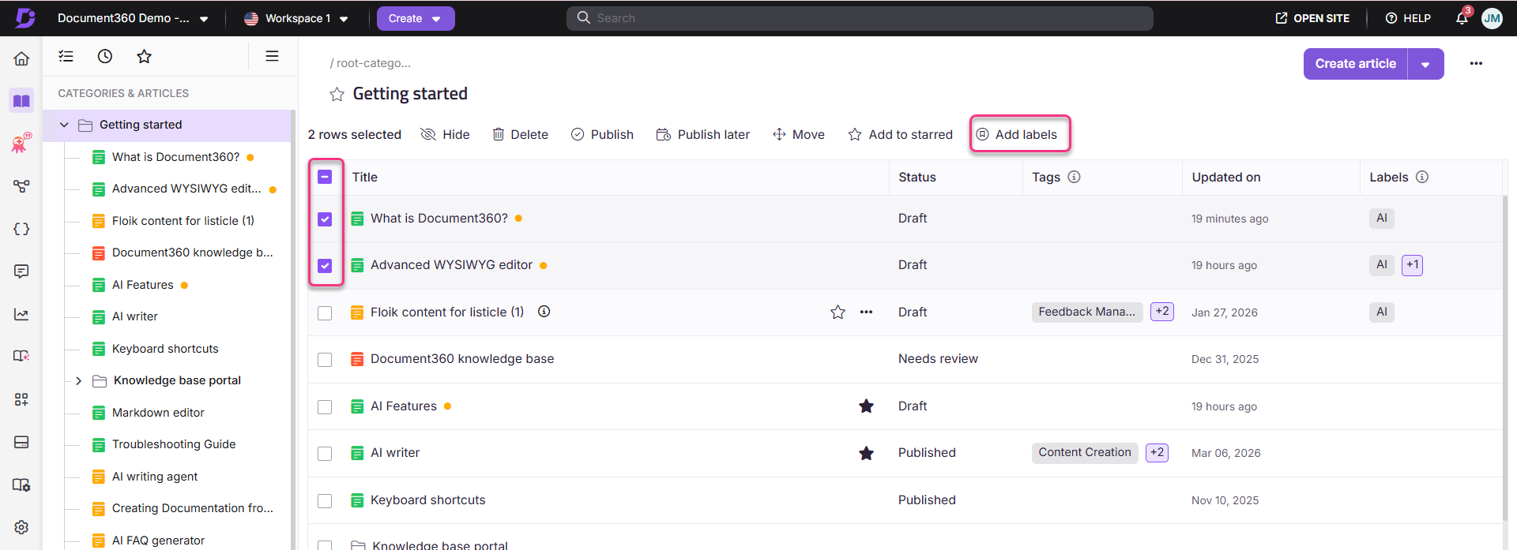
Task: Open the JM user profile avatar
Action: pos(1492,18)
